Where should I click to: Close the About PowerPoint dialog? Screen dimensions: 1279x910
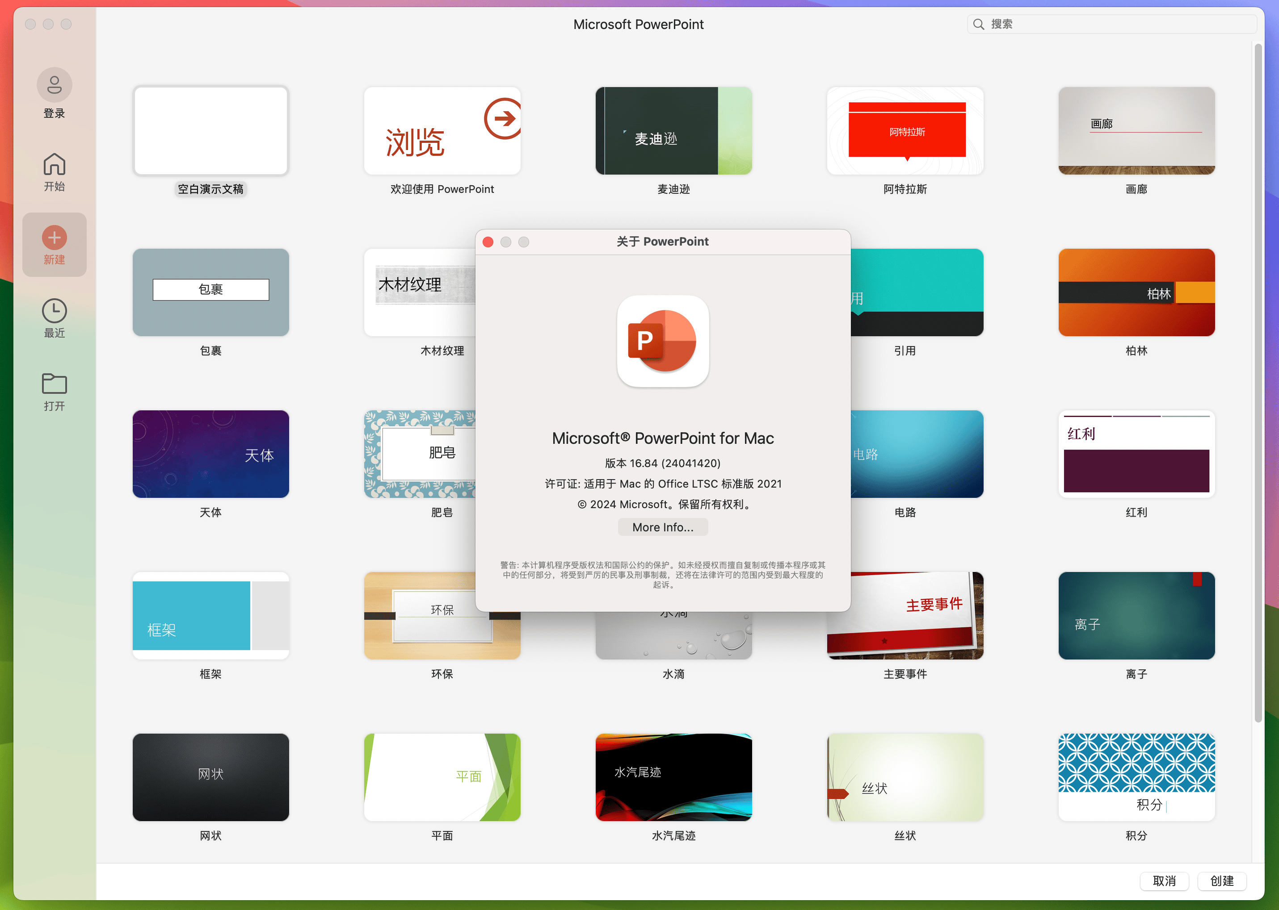point(488,242)
